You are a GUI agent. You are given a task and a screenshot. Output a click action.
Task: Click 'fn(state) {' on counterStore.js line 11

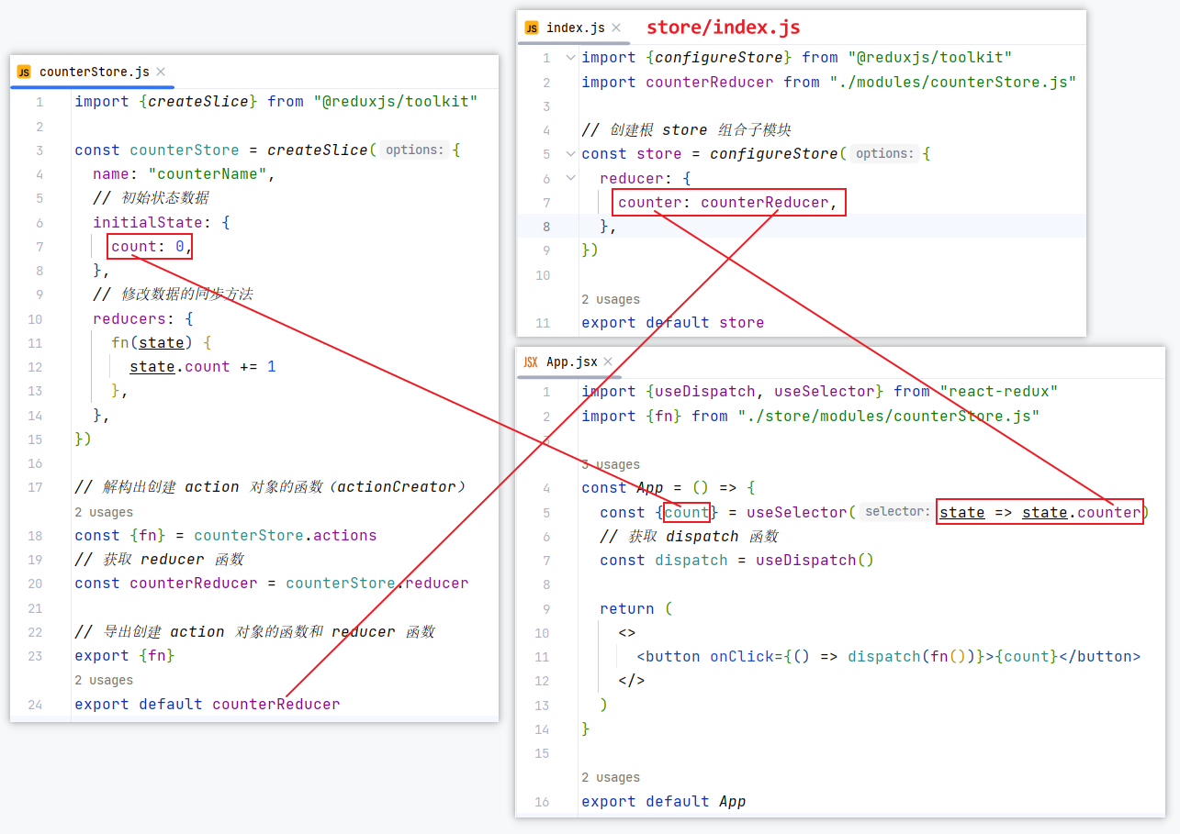[x=162, y=342]
